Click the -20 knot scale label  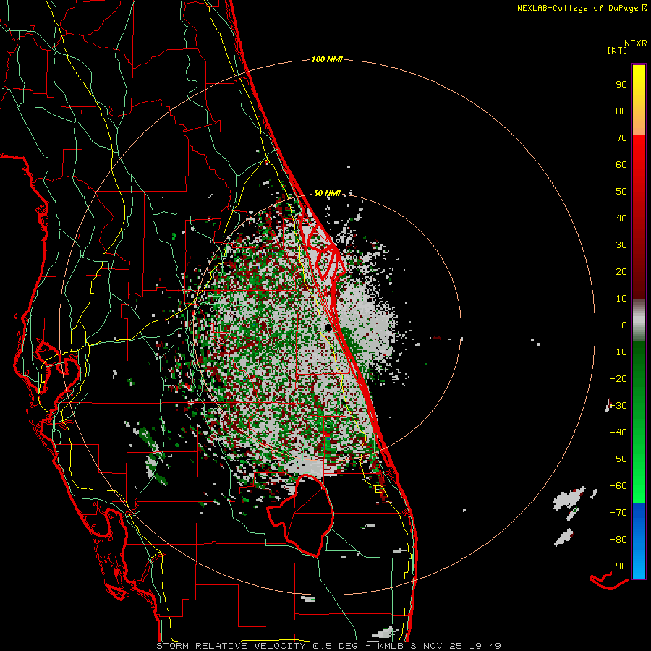click(618, 379)
